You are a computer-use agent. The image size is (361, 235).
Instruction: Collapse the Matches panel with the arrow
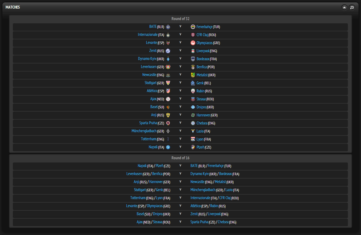344,7
